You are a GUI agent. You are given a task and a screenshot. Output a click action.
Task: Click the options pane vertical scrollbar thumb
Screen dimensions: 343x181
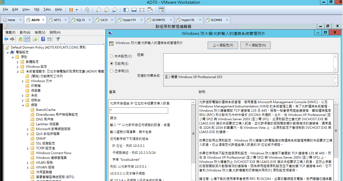click(x=194, y=134)
